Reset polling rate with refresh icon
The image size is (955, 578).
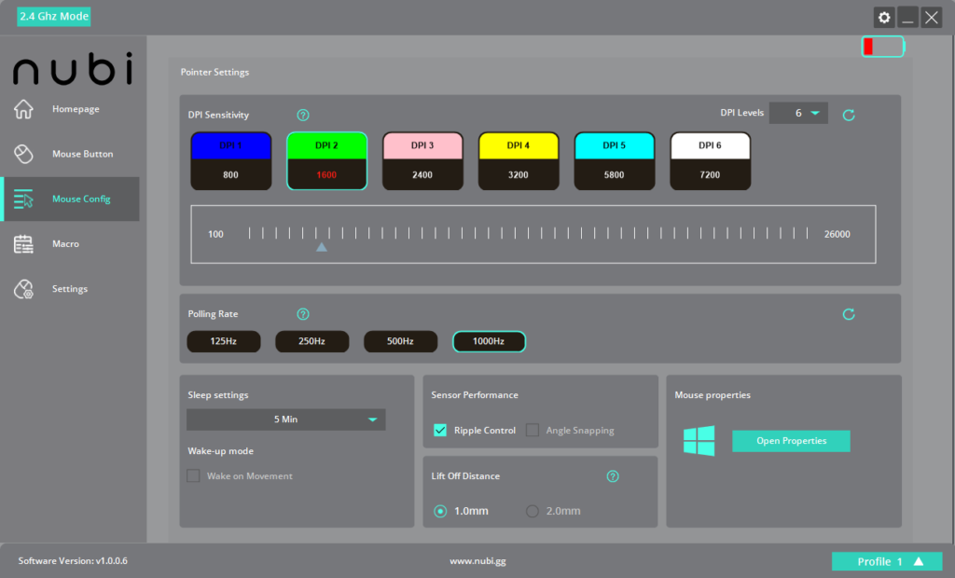(x=849, y=314)
